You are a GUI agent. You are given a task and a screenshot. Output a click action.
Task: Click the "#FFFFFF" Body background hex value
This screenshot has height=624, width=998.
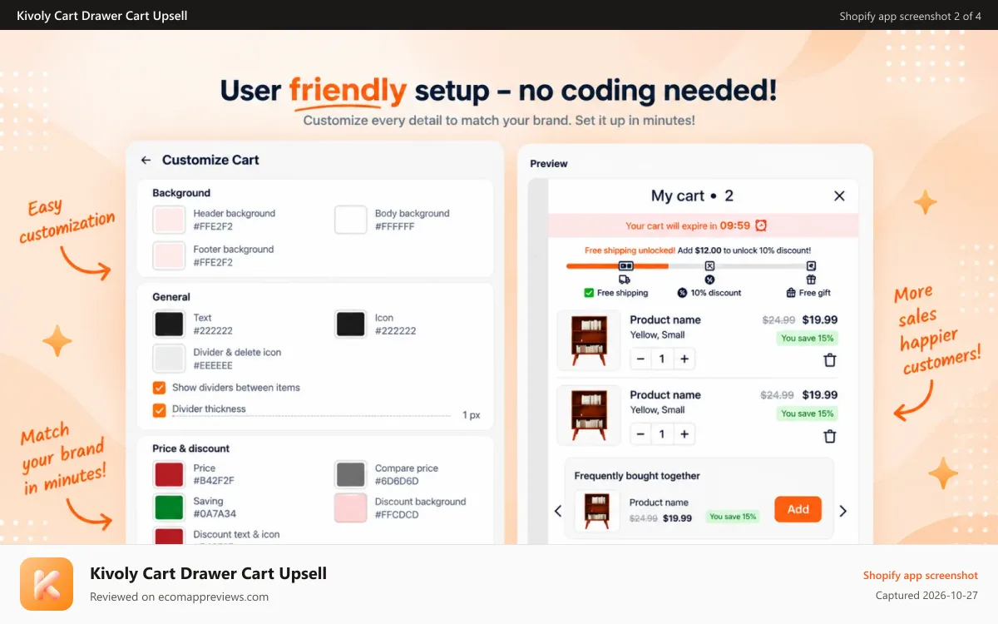(394, 226)
